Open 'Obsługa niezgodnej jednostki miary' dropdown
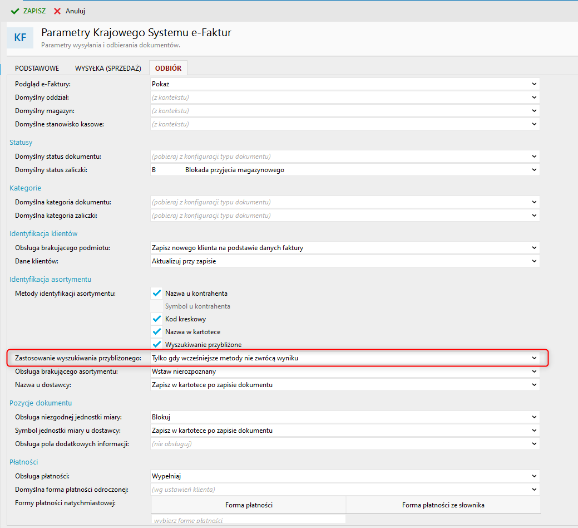The height and width of the screenshot is (528, 578). pyautogui.click(x=534, y=417)
